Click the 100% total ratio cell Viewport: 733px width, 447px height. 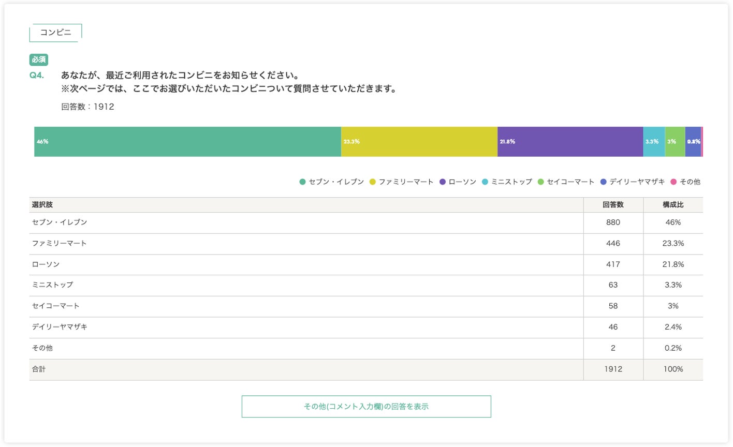click(x=673, y=369)
